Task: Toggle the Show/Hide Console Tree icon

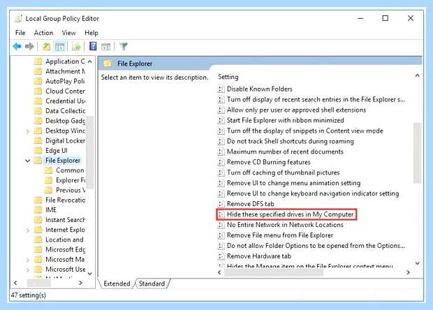Action: pyautogui.click(x=59, y=46)
